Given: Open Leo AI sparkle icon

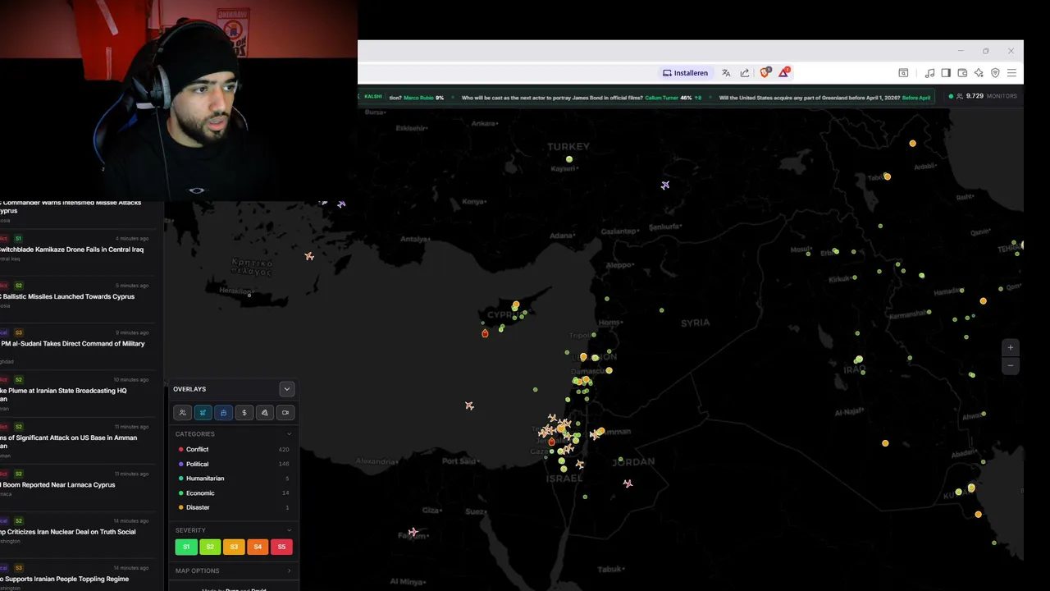Looking at the screenshot, I should click(979, 73).
